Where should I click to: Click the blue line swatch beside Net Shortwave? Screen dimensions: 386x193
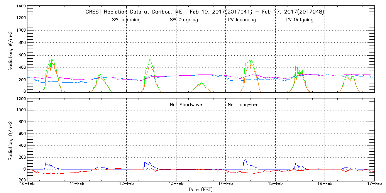[x=161, y=105]
